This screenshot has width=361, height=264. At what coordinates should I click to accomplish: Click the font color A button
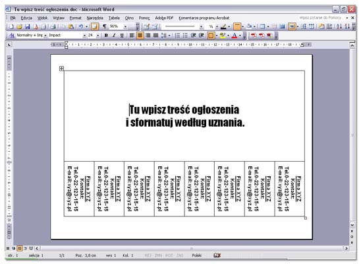point(235,36)
